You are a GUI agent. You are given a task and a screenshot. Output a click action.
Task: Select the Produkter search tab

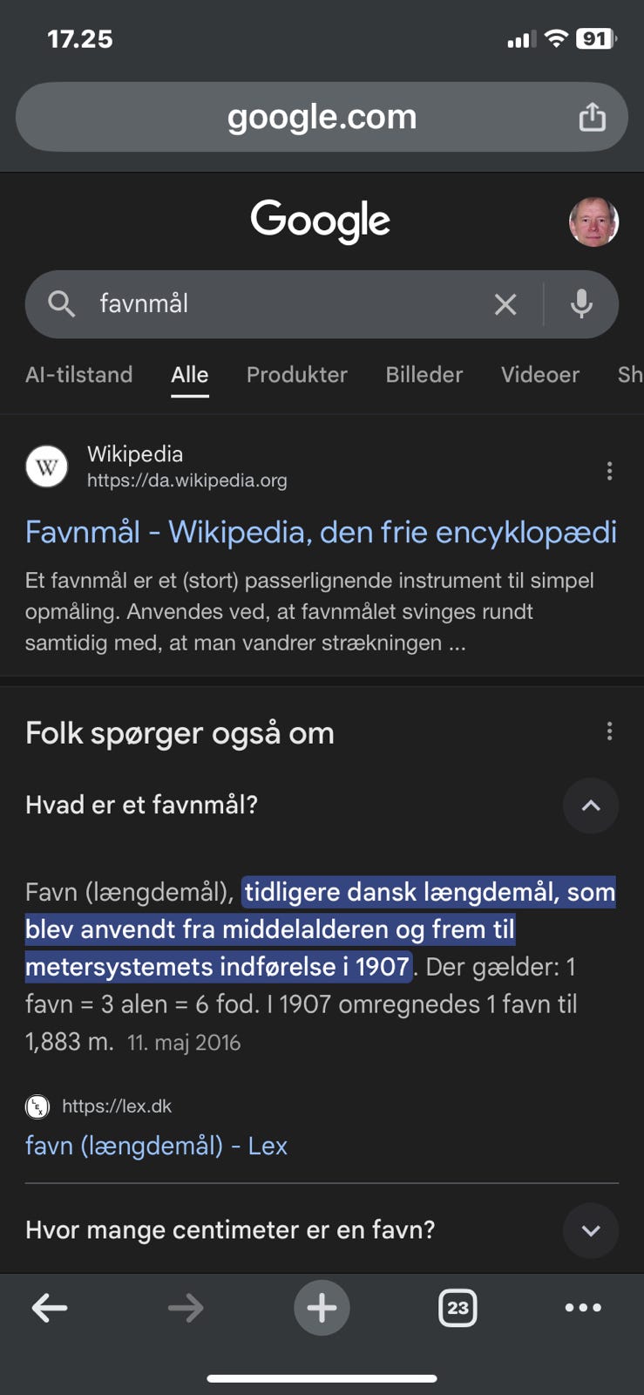(x=297, y=375)
